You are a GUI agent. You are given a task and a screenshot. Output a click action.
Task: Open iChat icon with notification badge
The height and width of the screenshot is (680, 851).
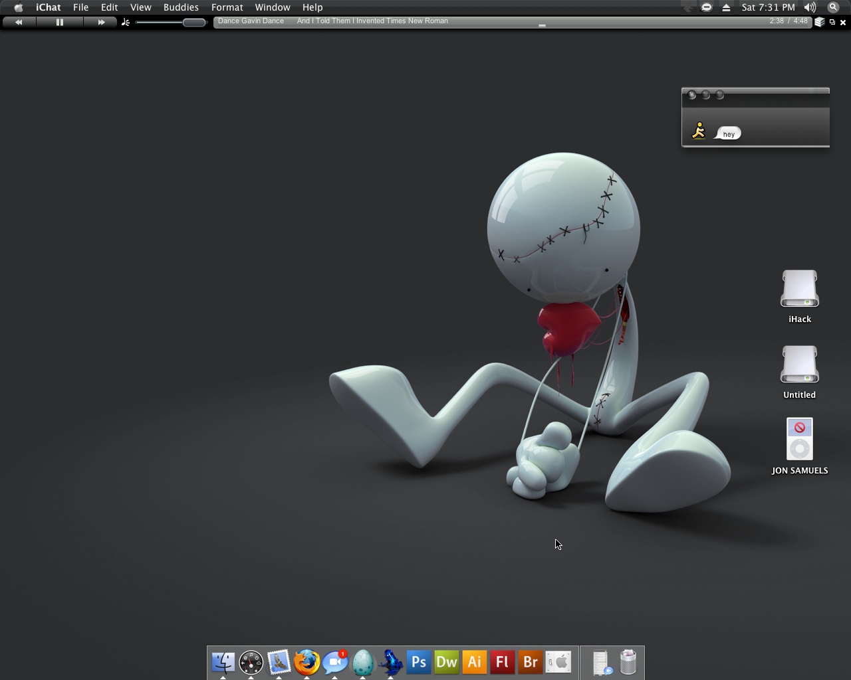[x=335, y=662]
